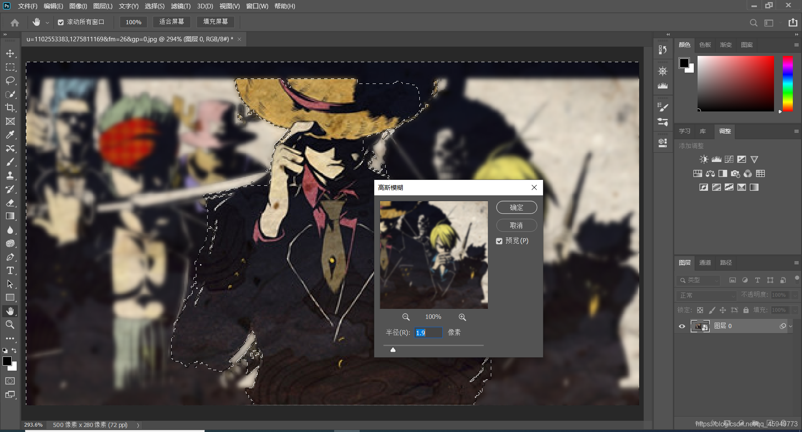Select the Eraser tool

tap(10, 203)
